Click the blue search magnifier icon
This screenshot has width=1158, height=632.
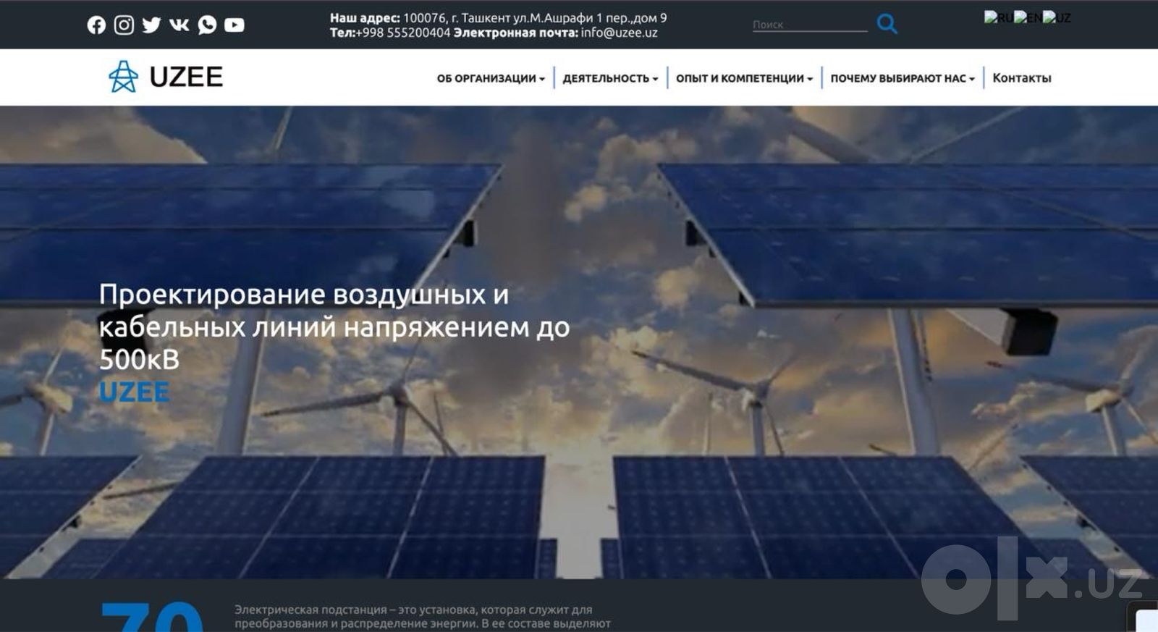(x=887, y=24)
